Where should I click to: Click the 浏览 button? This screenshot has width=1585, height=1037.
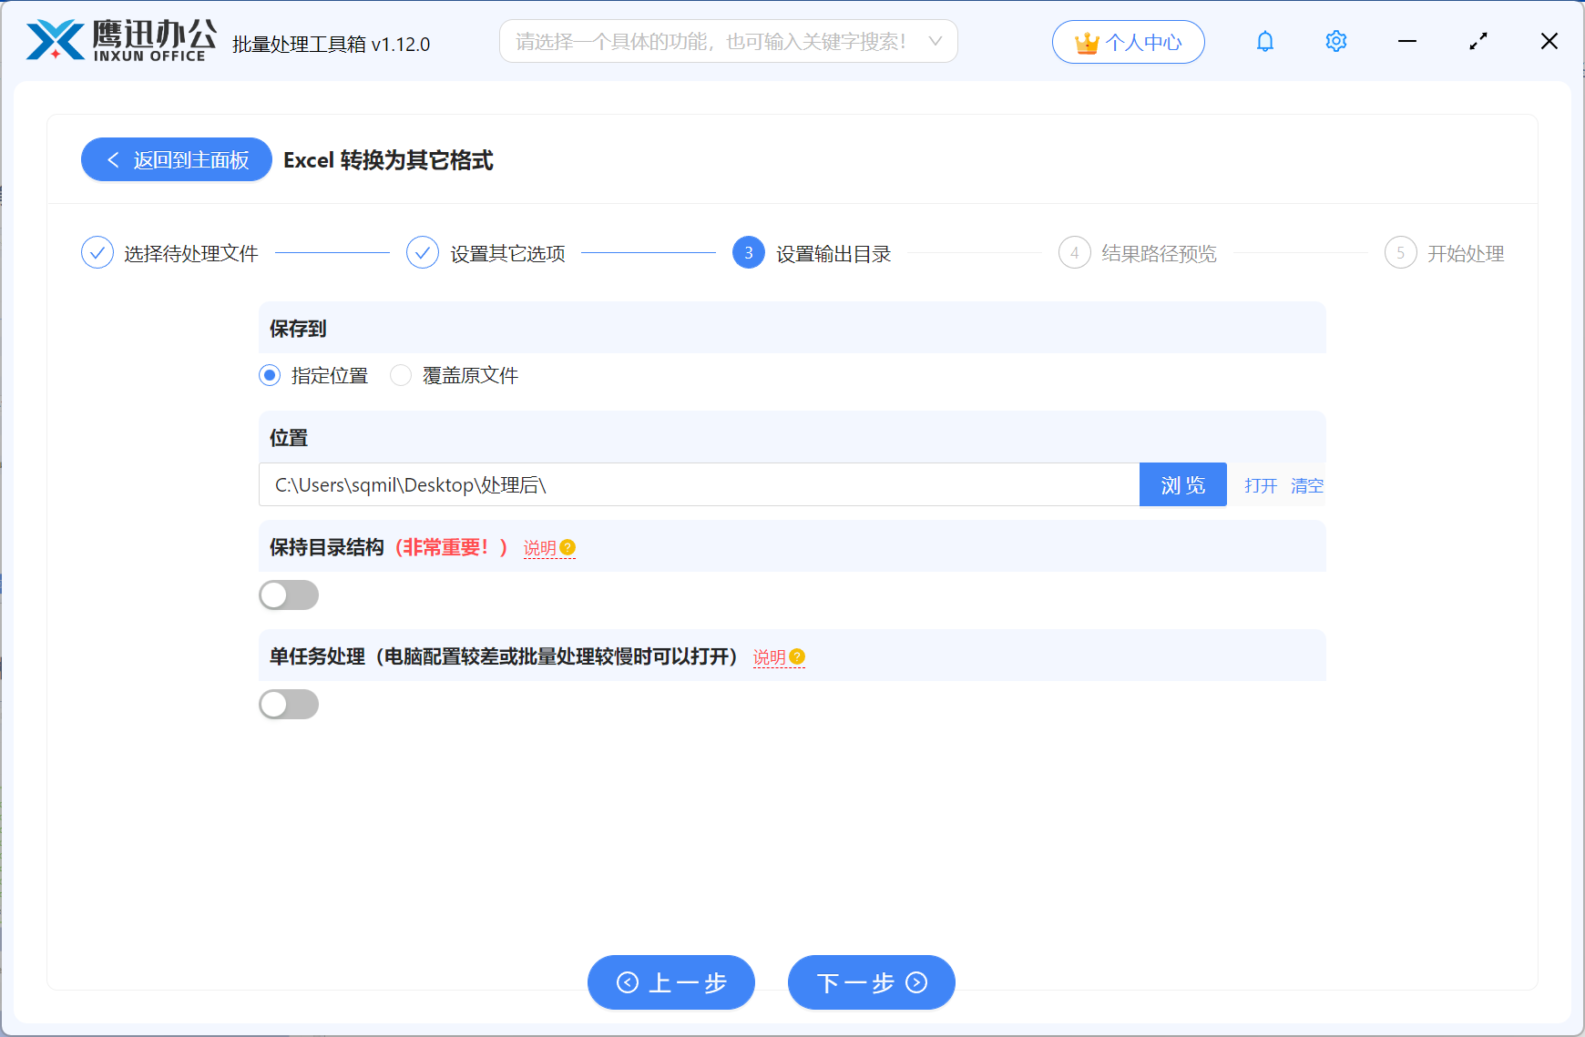pos(1182,484)
